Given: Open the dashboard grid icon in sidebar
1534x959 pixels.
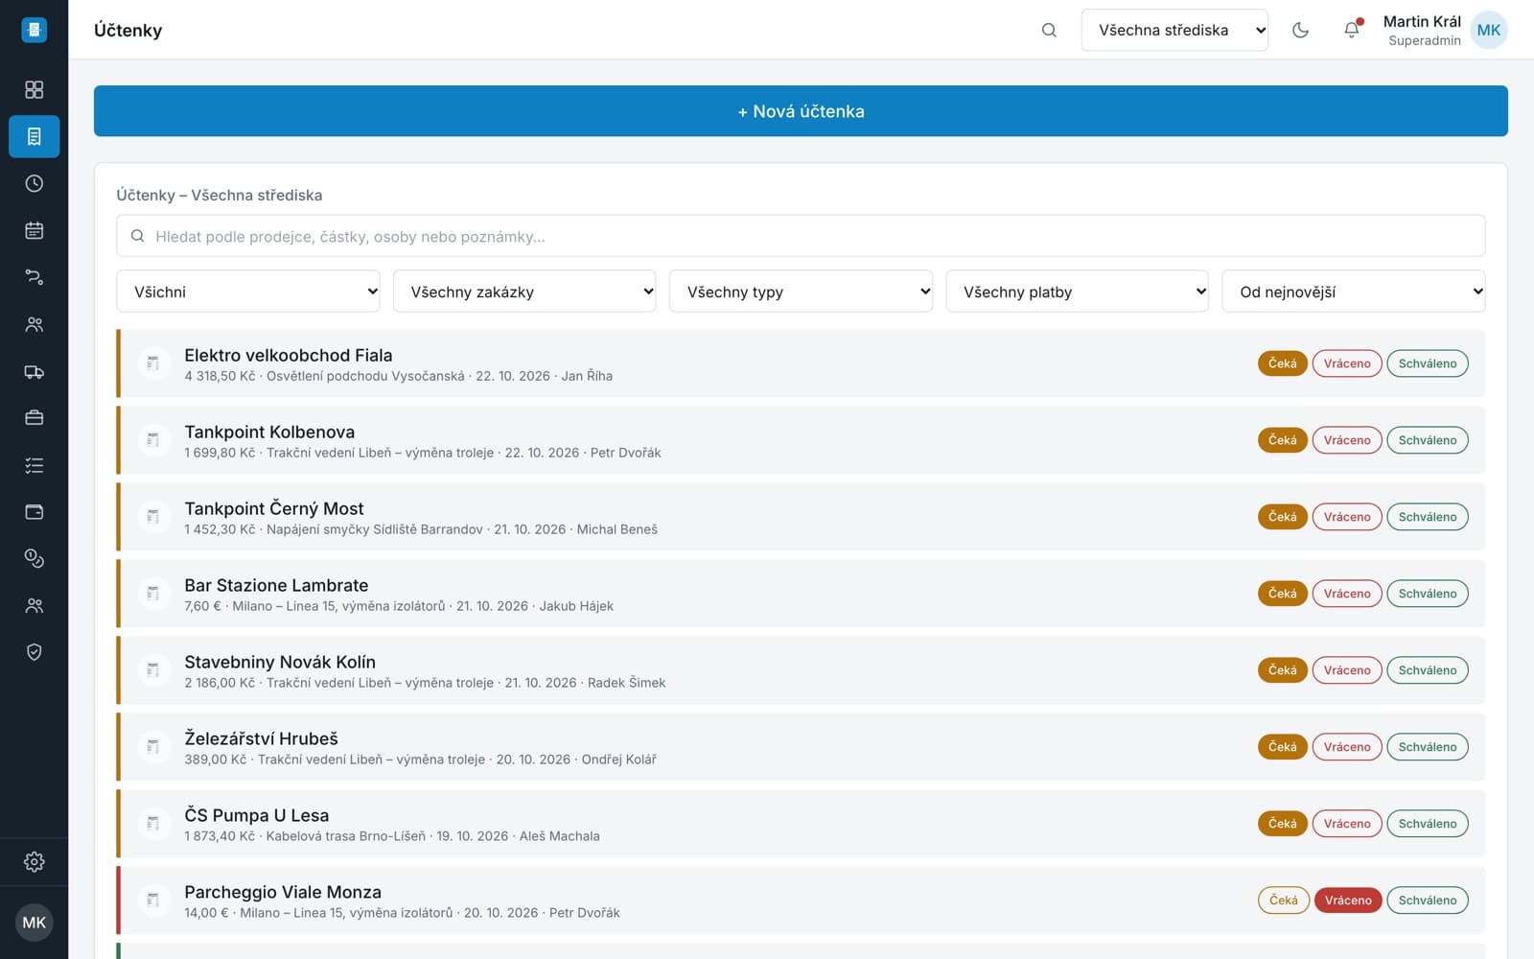Looking at the screenshot, I should (x=34, y=89).
